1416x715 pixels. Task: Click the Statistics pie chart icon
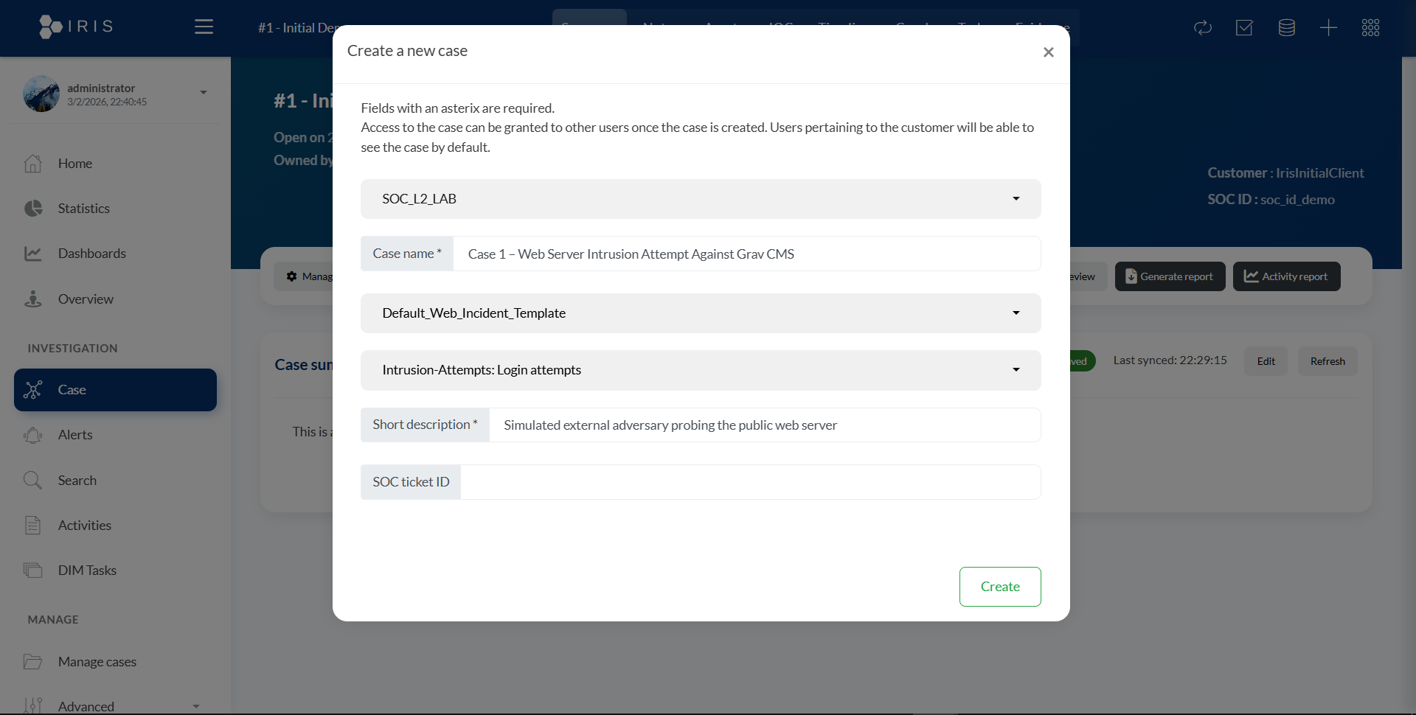click(33, 209)
